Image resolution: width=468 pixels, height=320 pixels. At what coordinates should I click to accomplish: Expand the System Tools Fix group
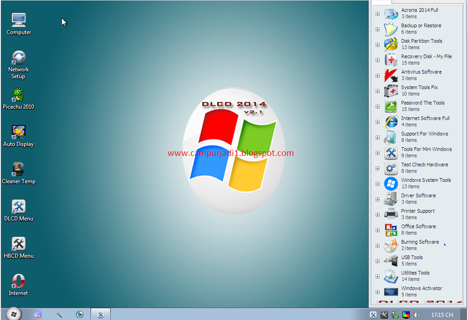pyautogui.click(x=377, y=91)
